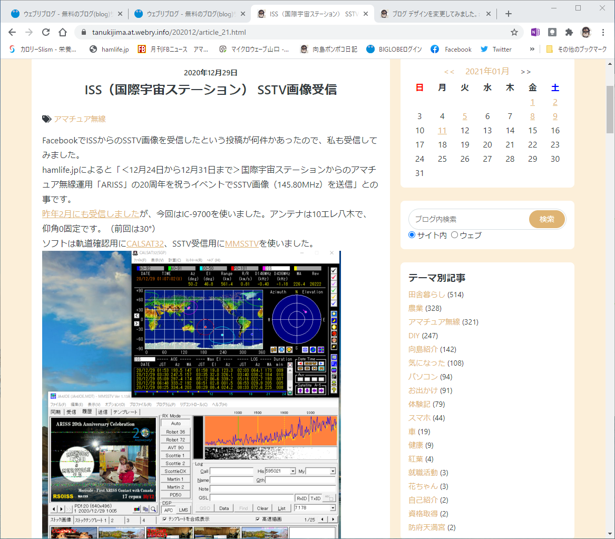Select the ISS（国際宇宙ステーション）tab
The height and width of the screenshot is (539, 615).
pos(313,14)
